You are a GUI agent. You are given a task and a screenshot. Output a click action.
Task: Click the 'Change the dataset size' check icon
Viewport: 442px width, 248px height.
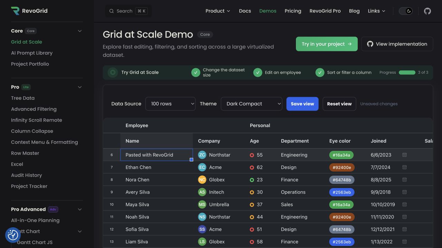coord(196,72)
